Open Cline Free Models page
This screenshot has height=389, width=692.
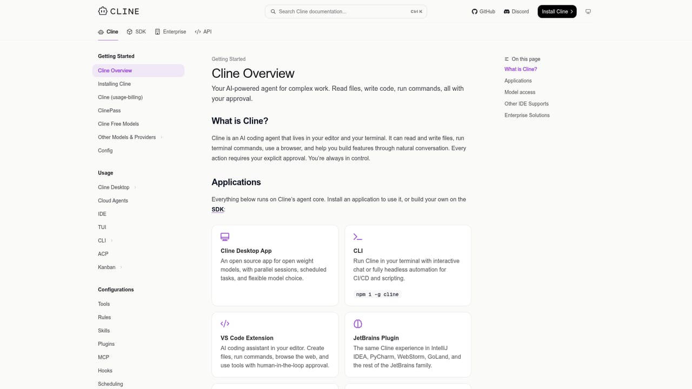click(x=118, y=124)
